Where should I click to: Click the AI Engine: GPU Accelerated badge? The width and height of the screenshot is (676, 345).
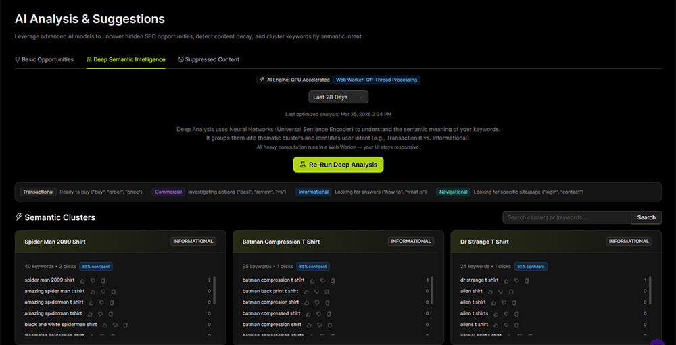(295, 80)
